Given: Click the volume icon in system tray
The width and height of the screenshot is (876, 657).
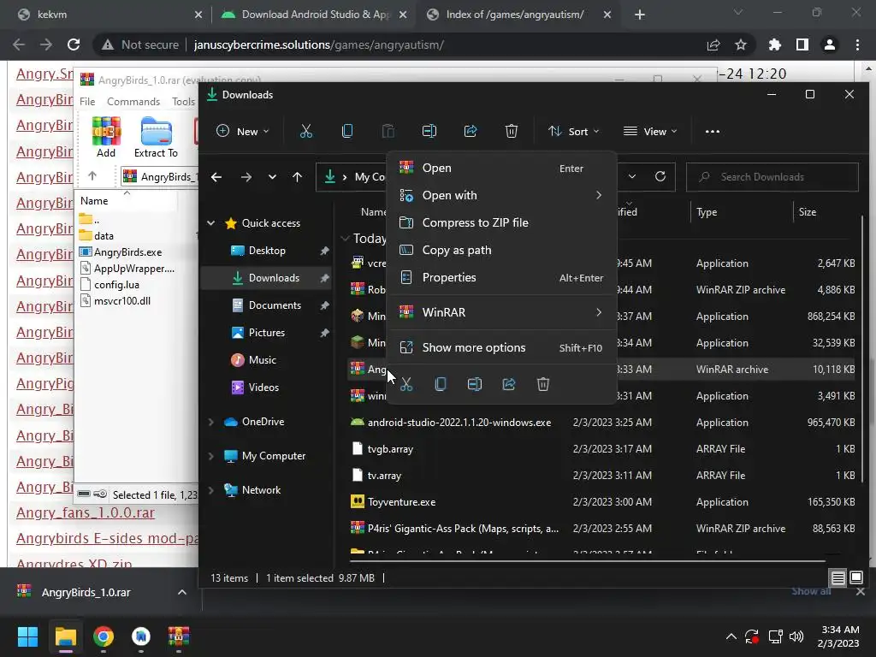Looking at the screenshot, I should pyautogui.click(x=796, y=636).
